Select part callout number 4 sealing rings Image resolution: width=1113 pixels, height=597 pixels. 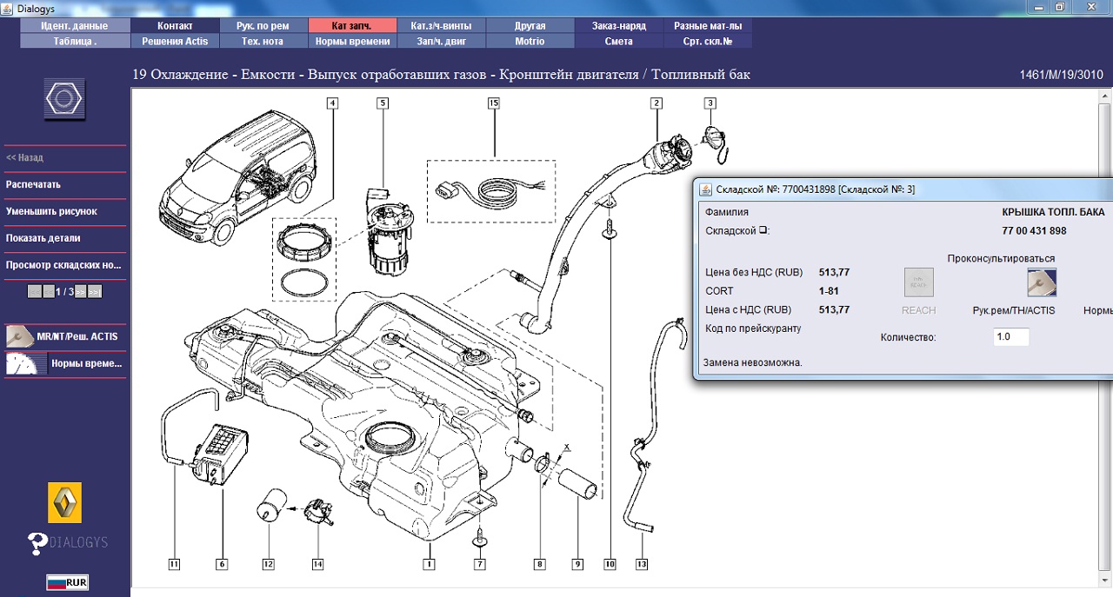pyautogui.click(x=332, y=103)
